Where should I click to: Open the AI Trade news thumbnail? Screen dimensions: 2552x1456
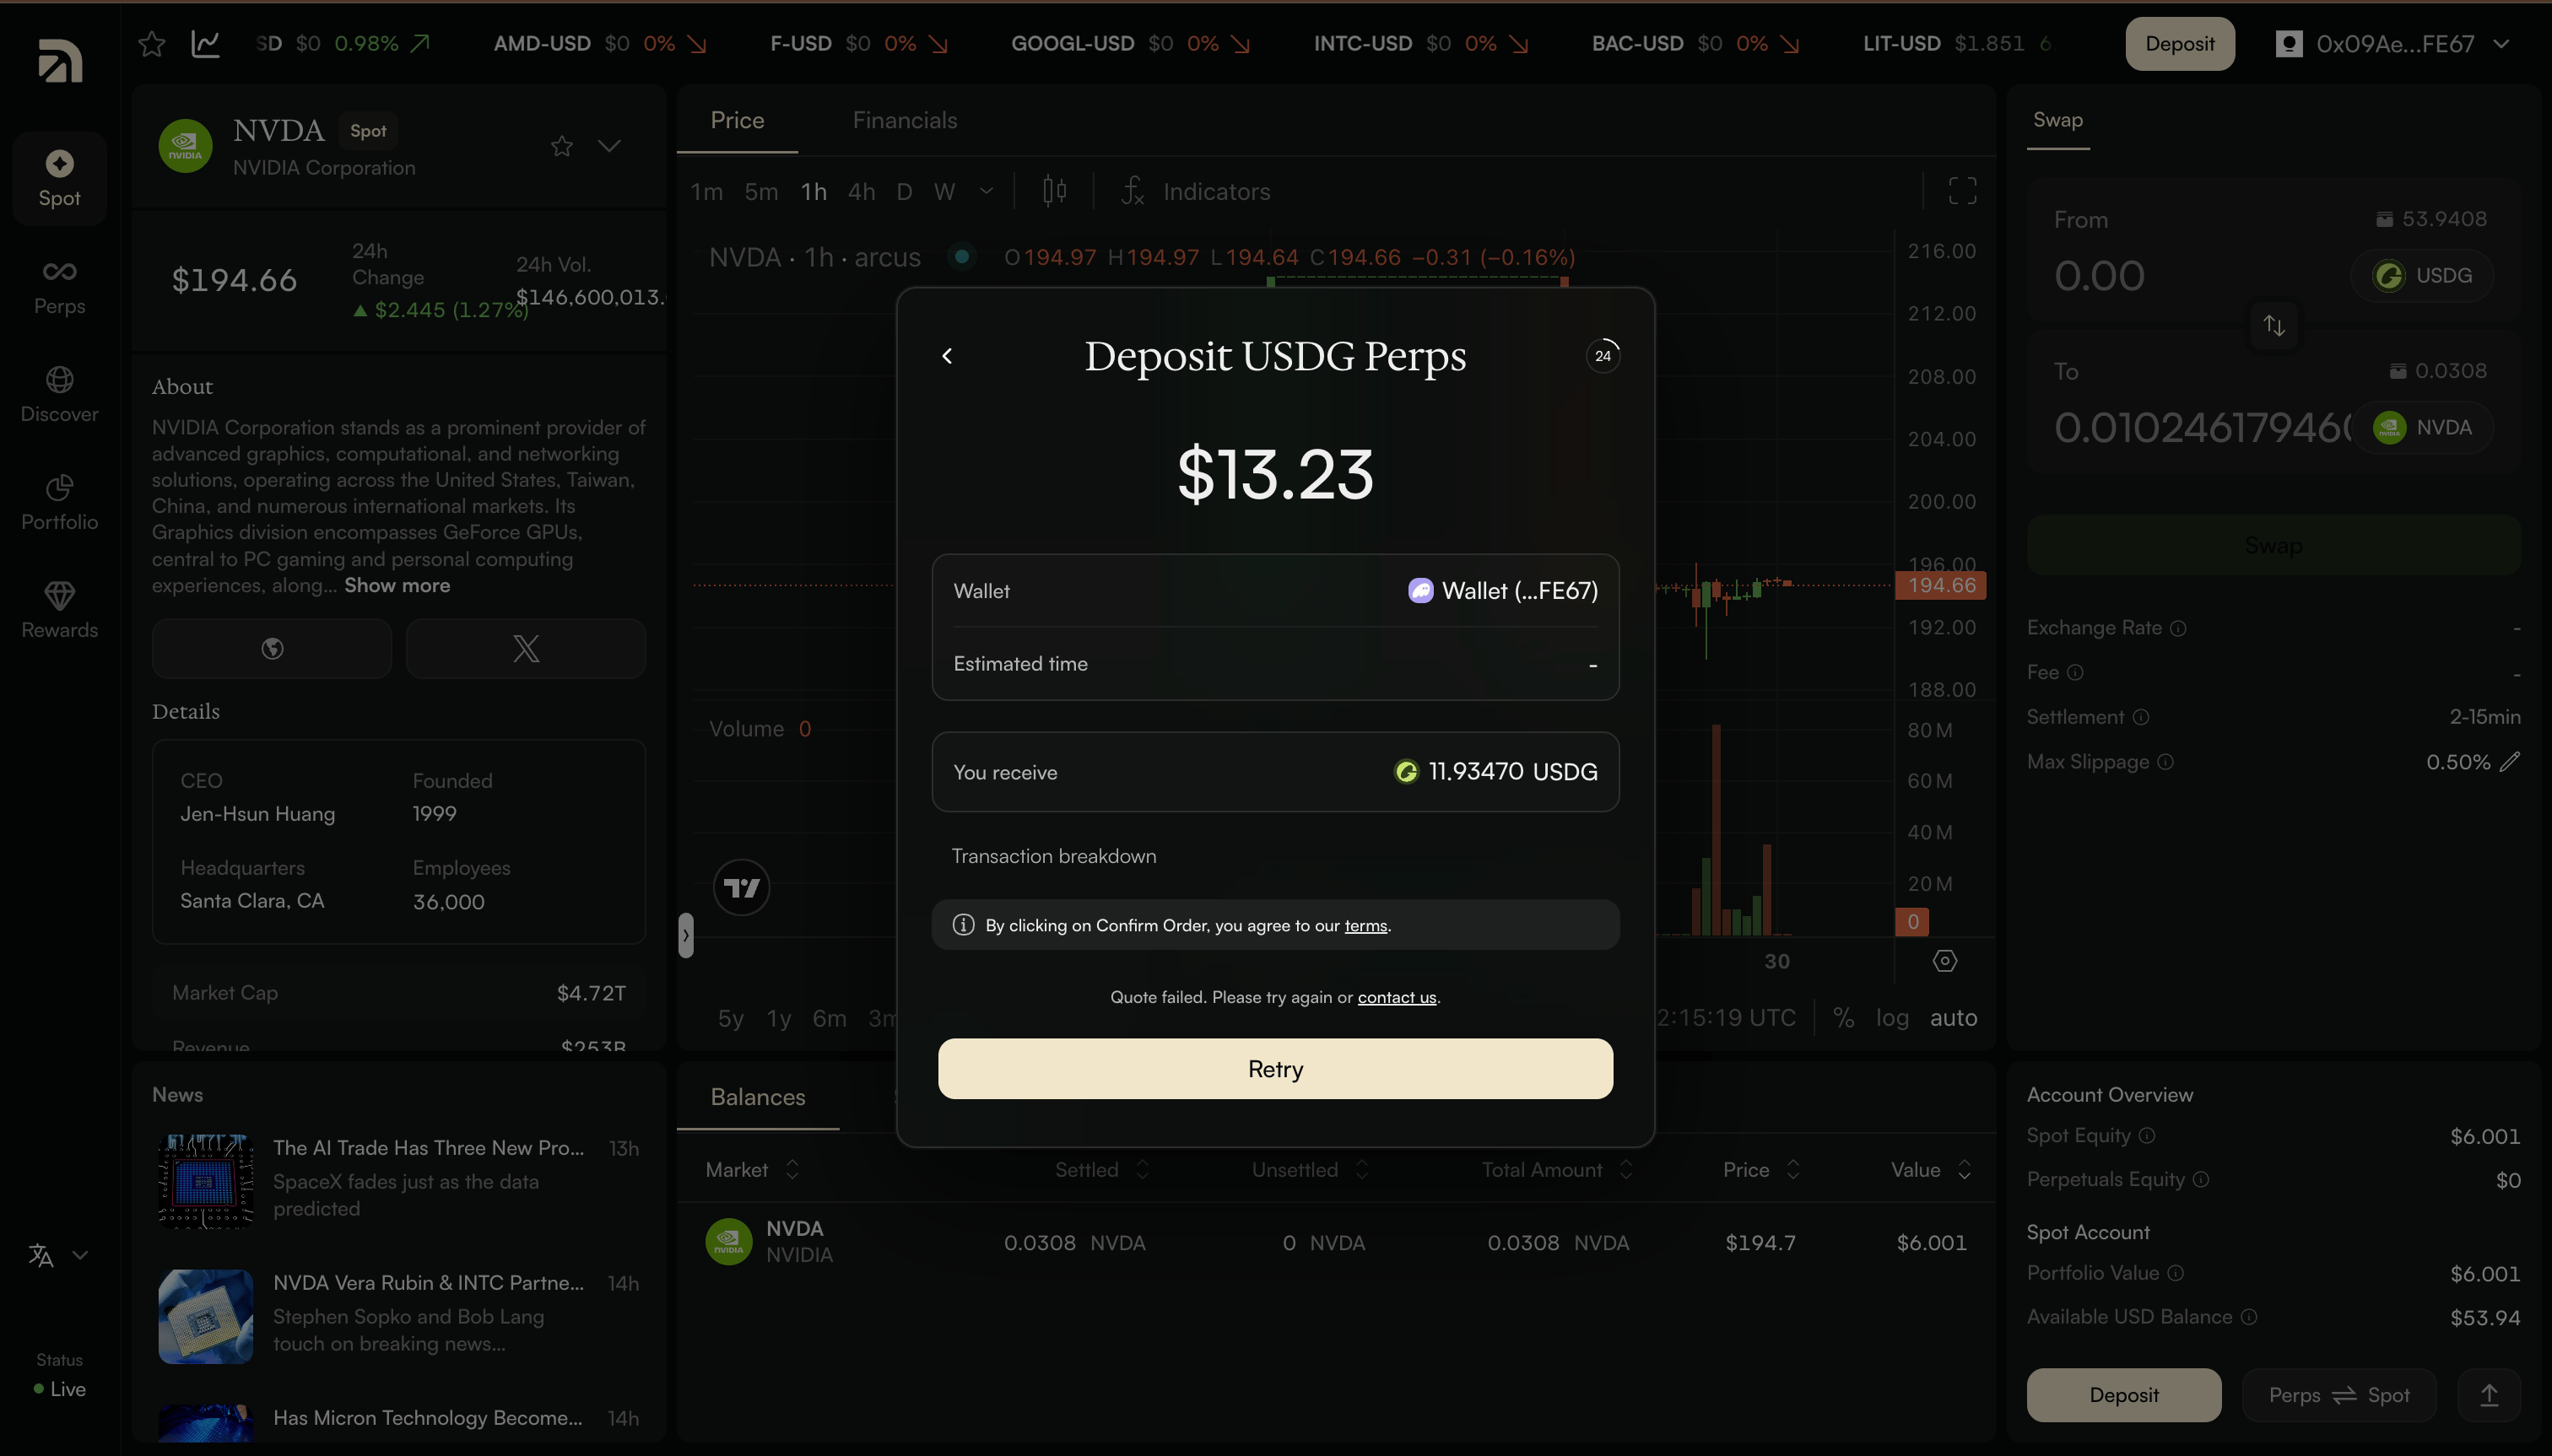(x=206, y=1181)
